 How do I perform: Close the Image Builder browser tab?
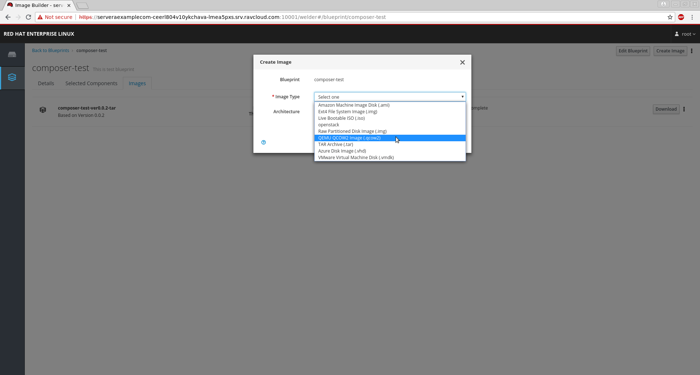point(69,5)
